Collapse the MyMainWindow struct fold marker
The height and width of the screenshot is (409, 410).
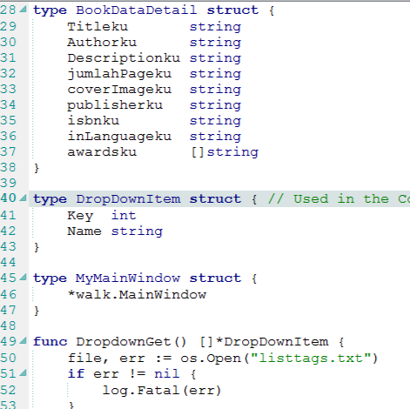tap(23, 278)
